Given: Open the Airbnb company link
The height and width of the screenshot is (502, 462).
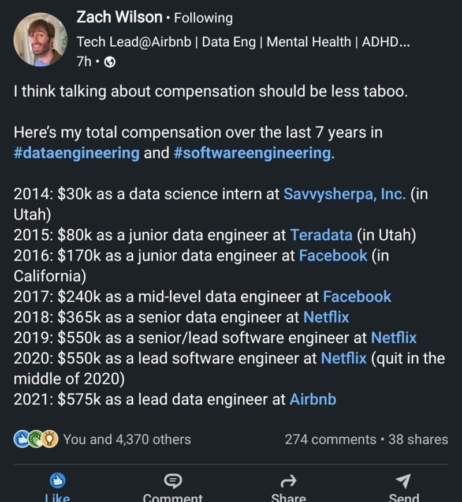Looking at the screenshot, I should (x=312, y=399).
